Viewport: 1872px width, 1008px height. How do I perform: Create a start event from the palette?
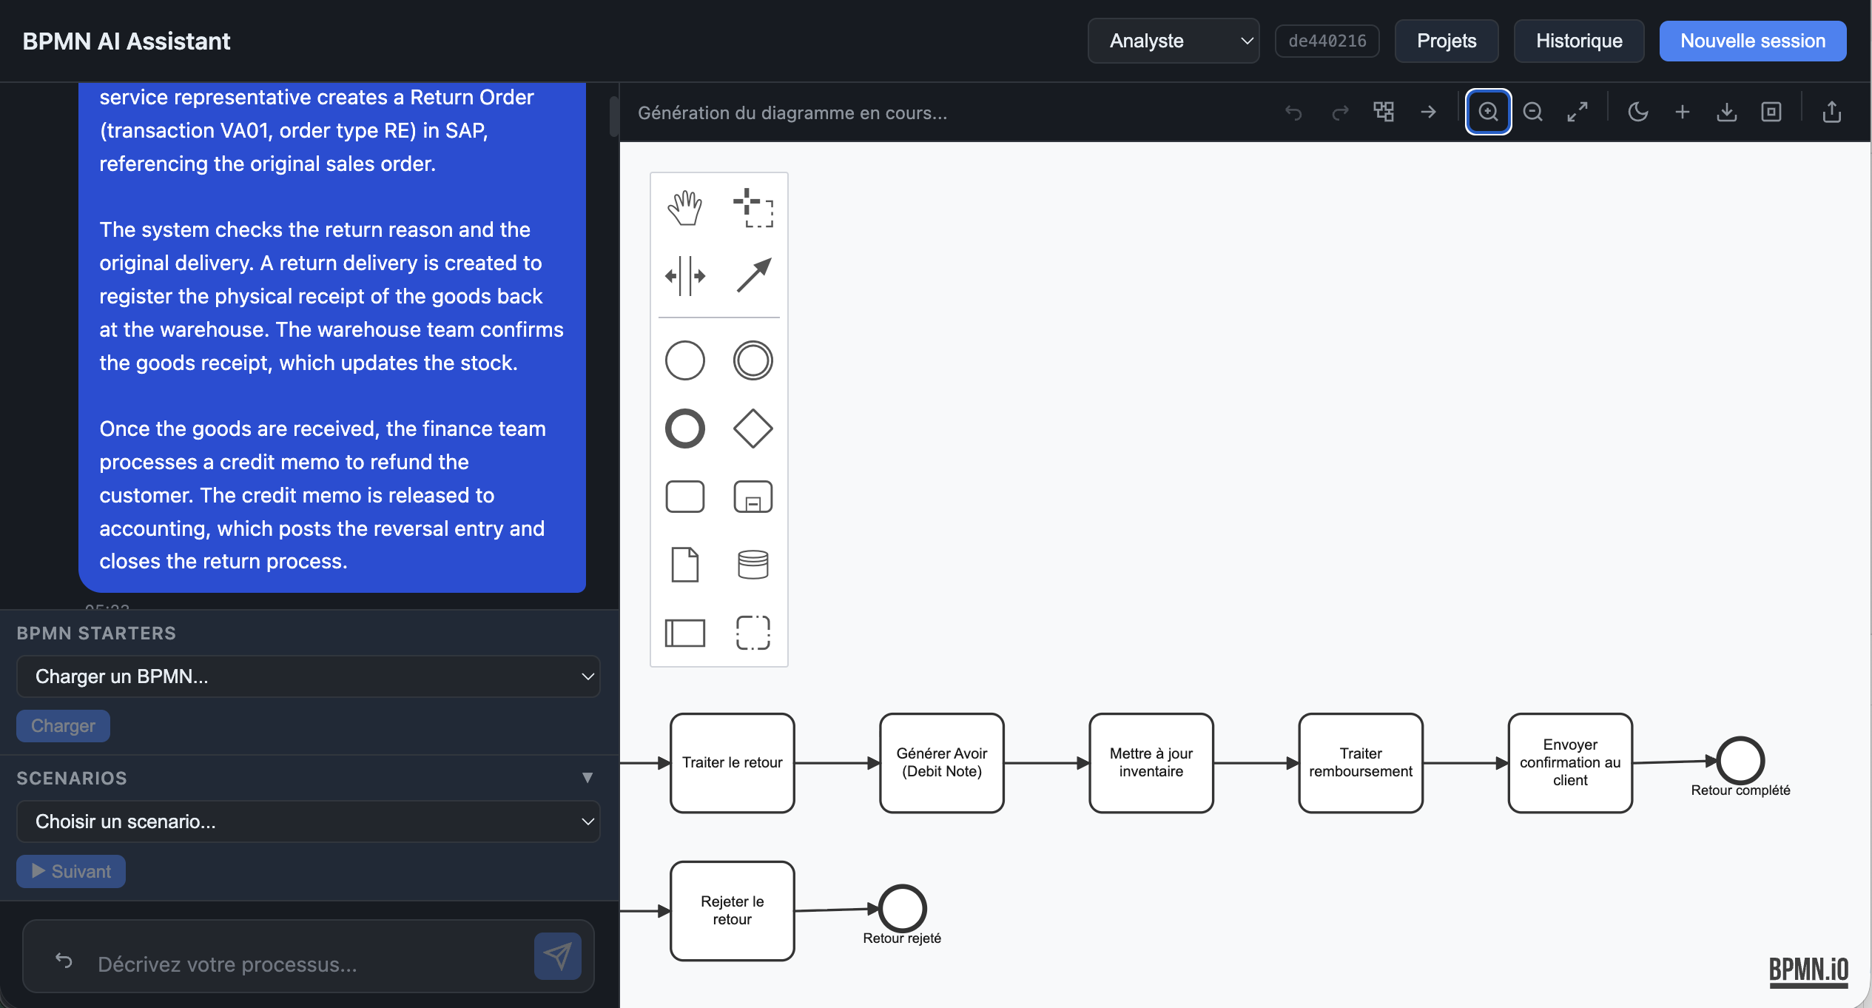pos(684,360)
